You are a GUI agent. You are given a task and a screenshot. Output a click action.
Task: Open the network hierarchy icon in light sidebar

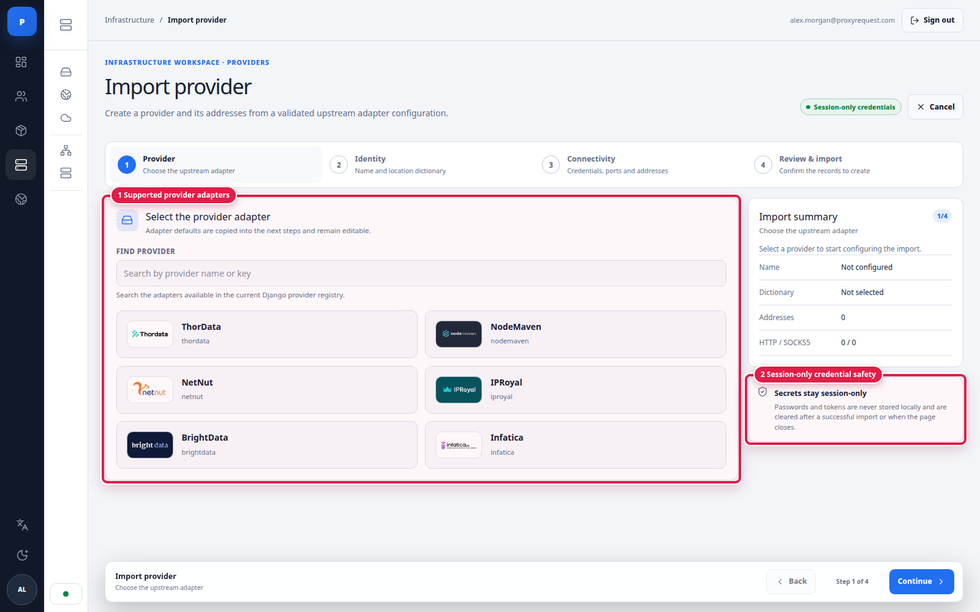click(x=66, y=151)
